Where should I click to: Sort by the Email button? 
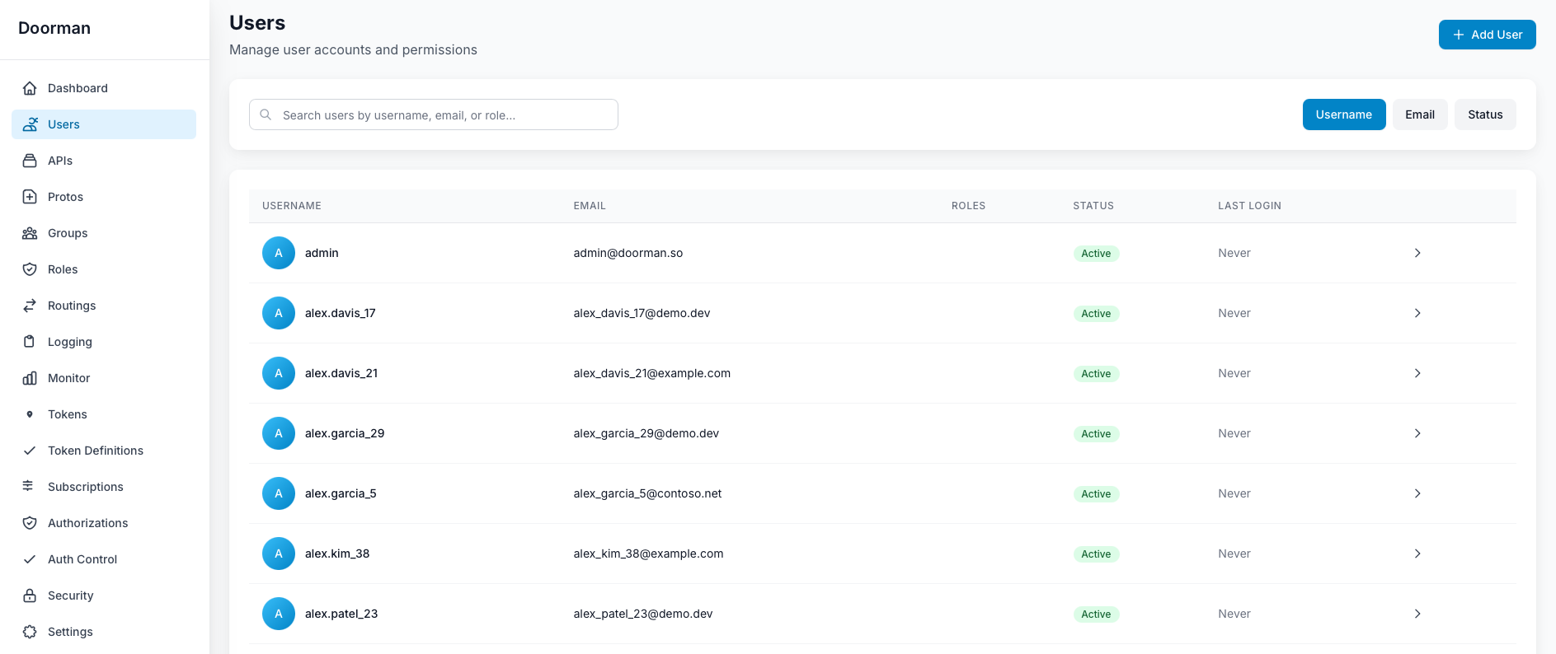click(x=1419, y=114)
